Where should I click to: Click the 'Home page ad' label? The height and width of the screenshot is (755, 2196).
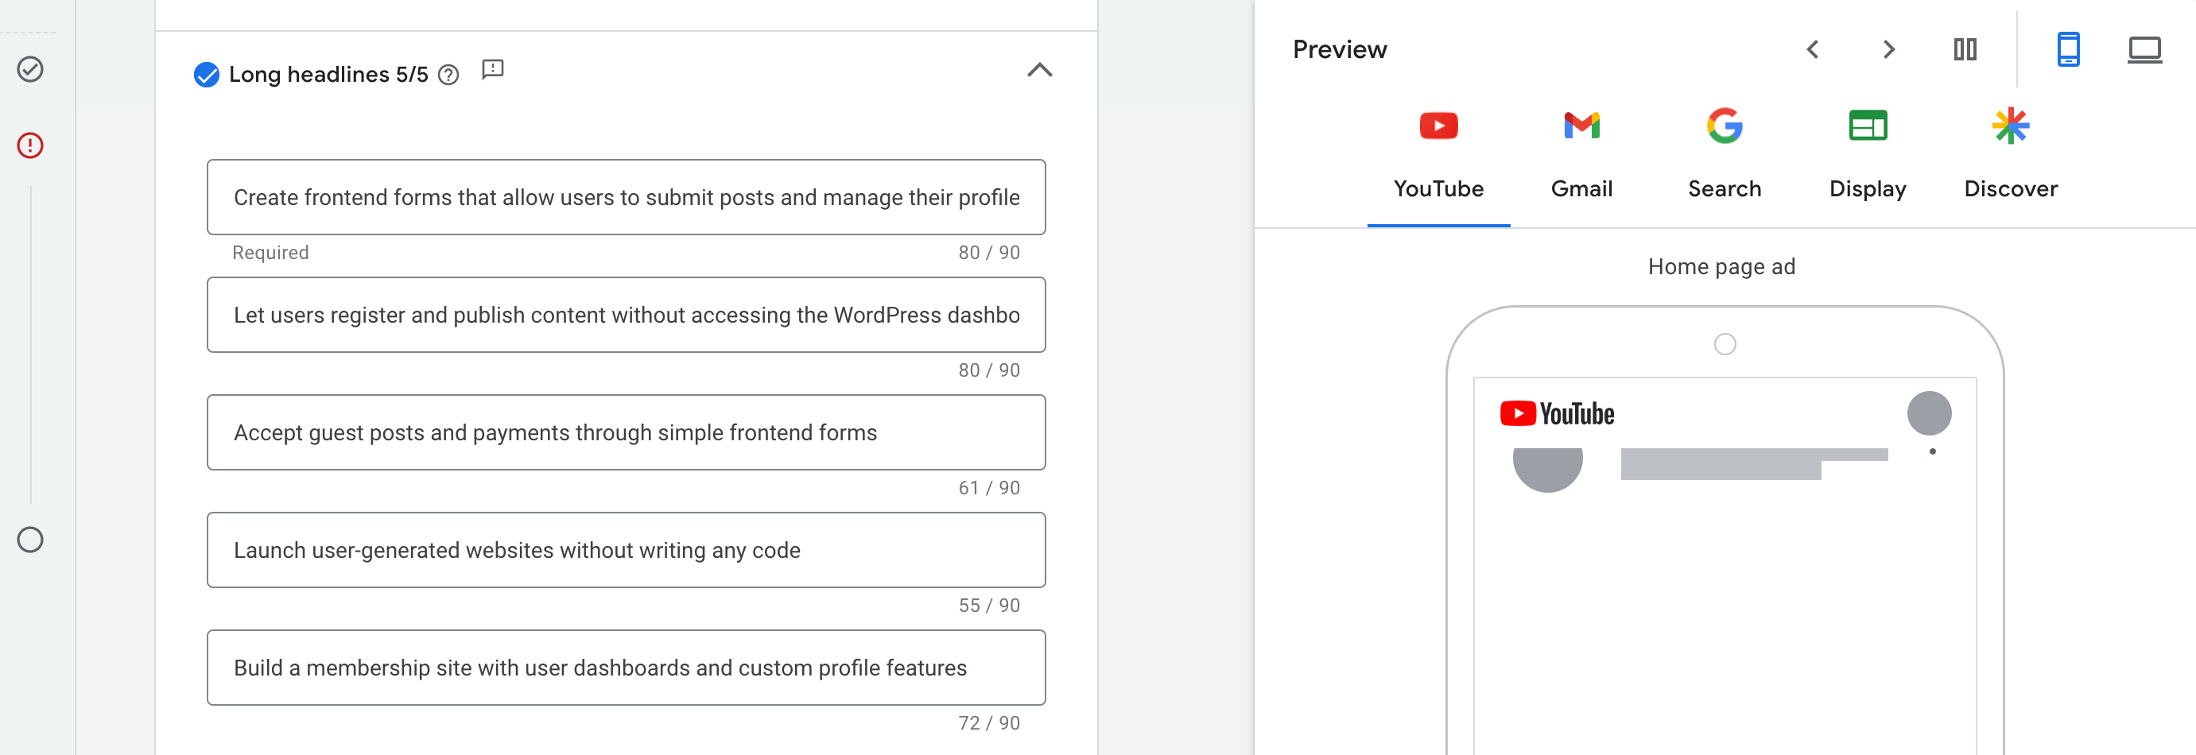(x=1721, y=267)
